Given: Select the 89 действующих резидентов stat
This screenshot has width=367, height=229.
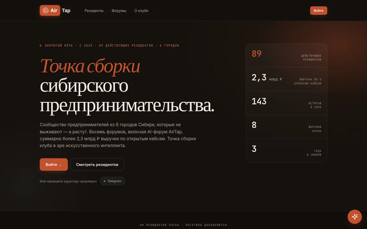Looking at the screenshot, I should [286, 56].
